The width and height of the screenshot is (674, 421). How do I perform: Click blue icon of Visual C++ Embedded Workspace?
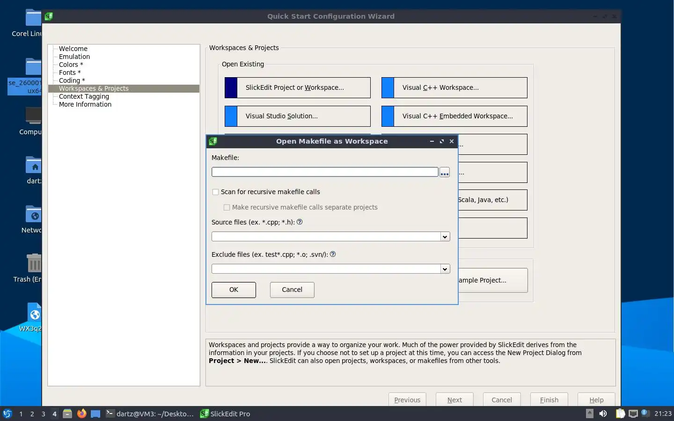388,116
